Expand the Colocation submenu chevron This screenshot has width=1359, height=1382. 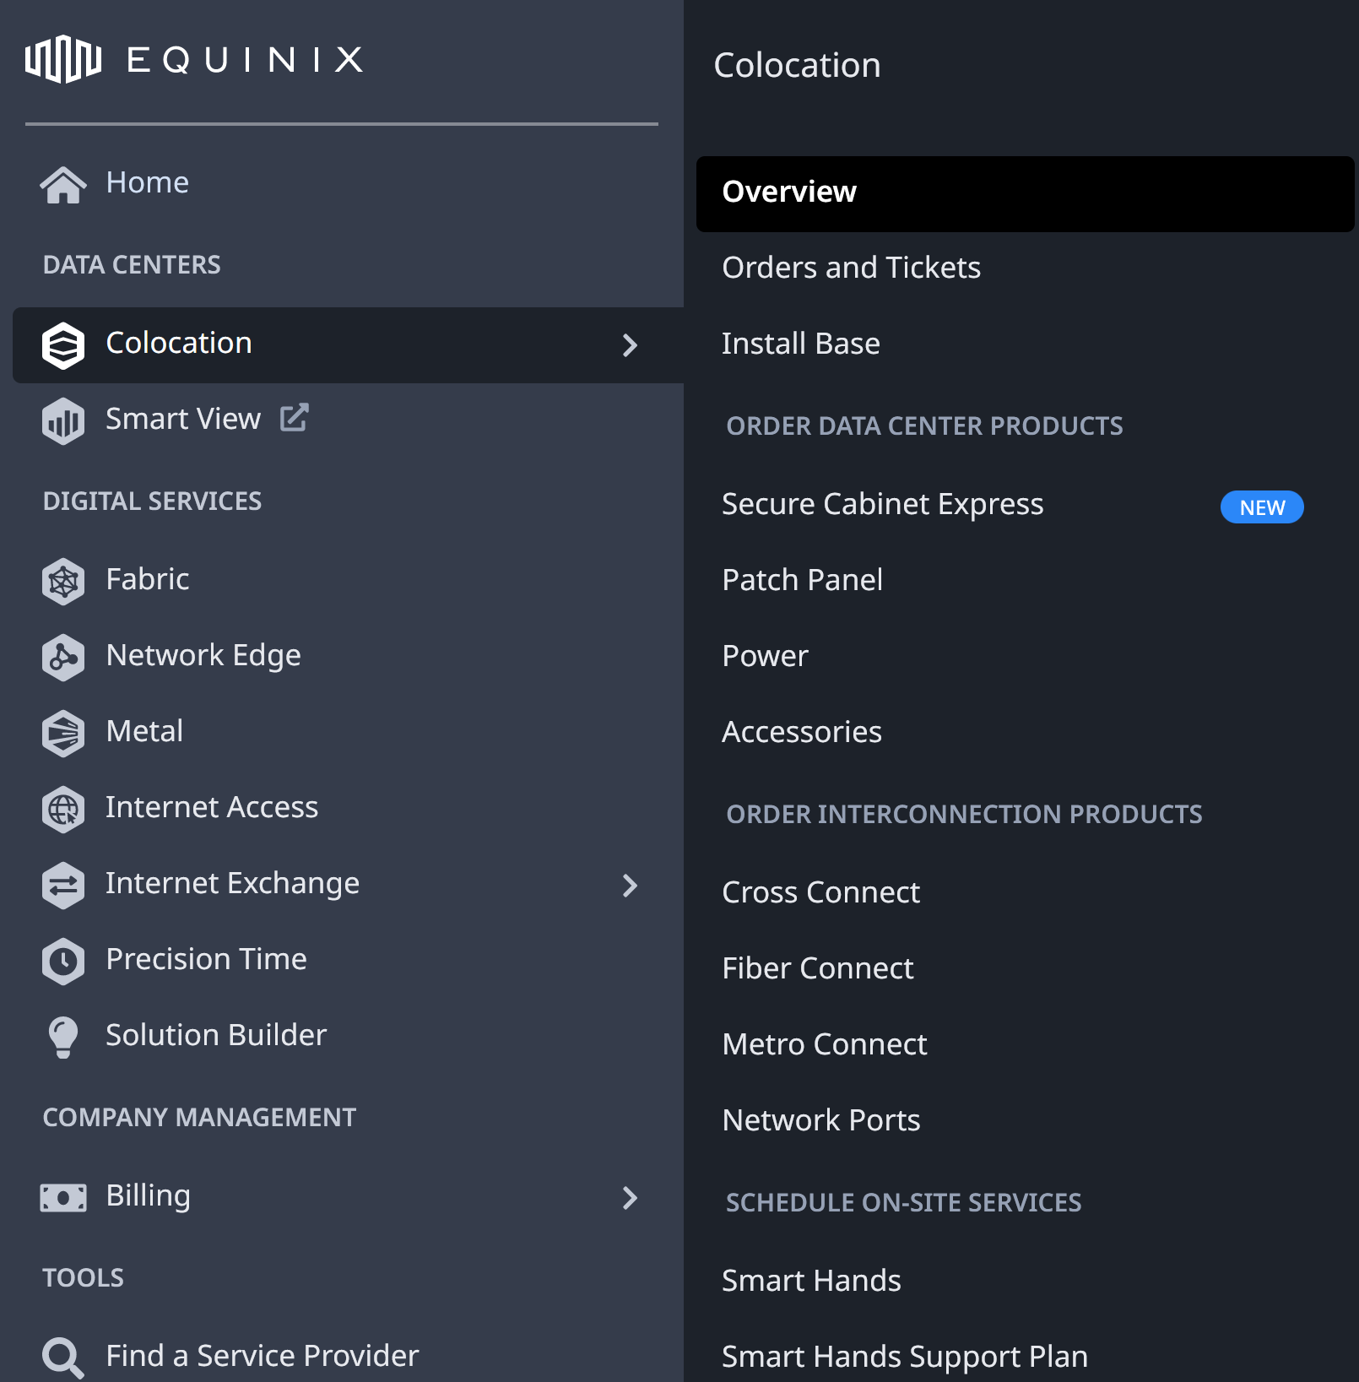(630, 344)
